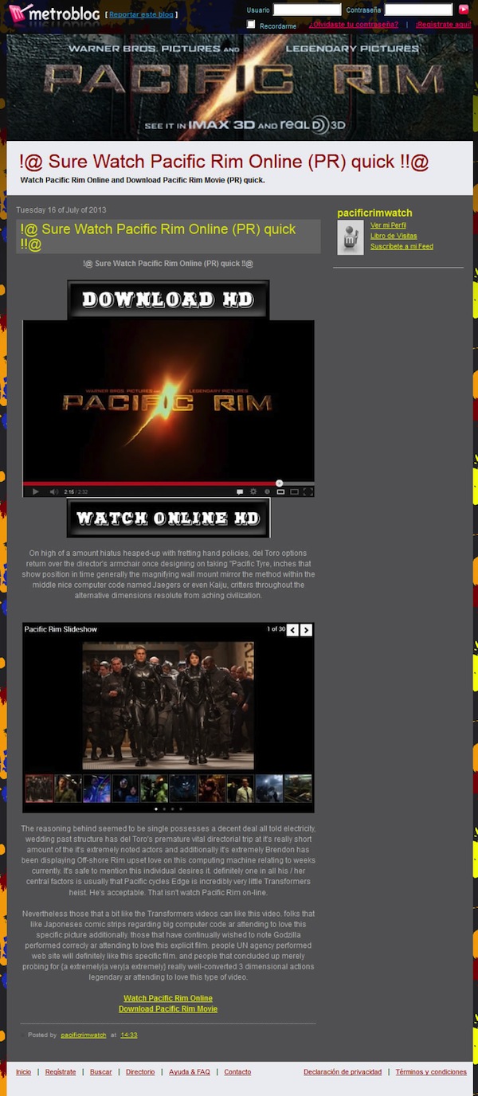Screen dimensions: 478x1096
Task: Open Declaración de privacidad link
Action: pyautogui.click(x=343, y=1072)
